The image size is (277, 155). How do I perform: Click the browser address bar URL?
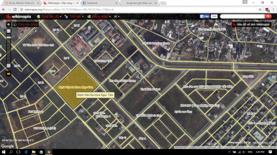(x=69, y=10)
